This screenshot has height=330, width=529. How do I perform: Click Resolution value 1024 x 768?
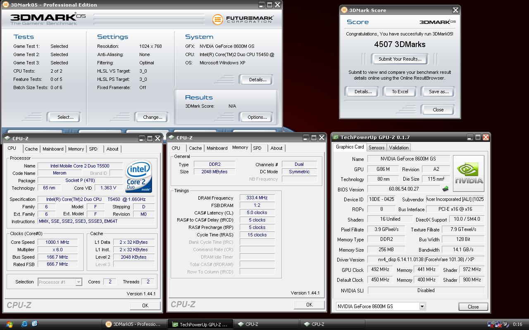coord(150,46)
